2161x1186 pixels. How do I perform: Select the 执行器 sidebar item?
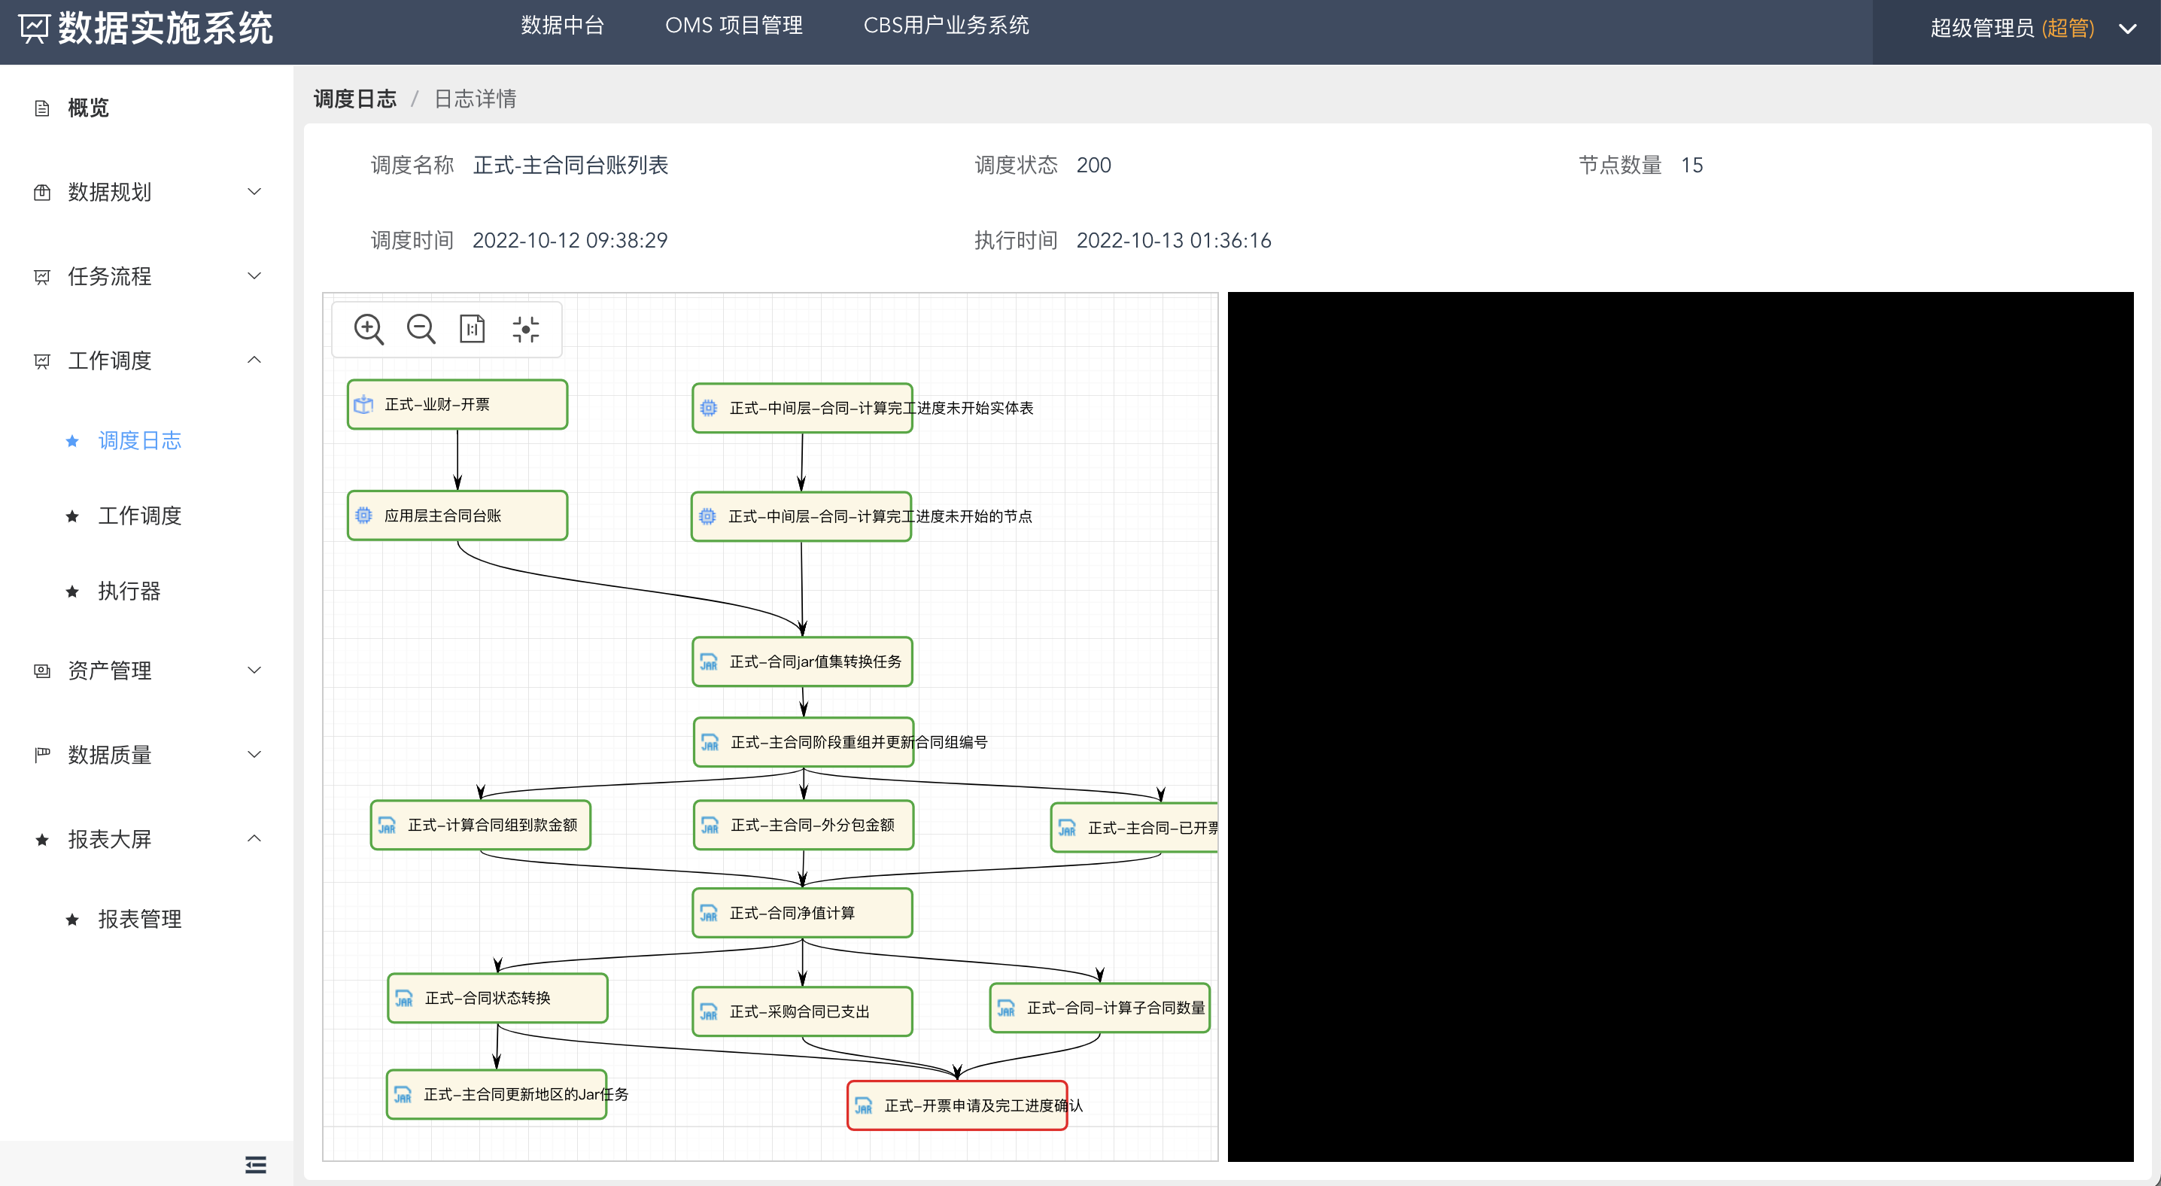point(129,591)
